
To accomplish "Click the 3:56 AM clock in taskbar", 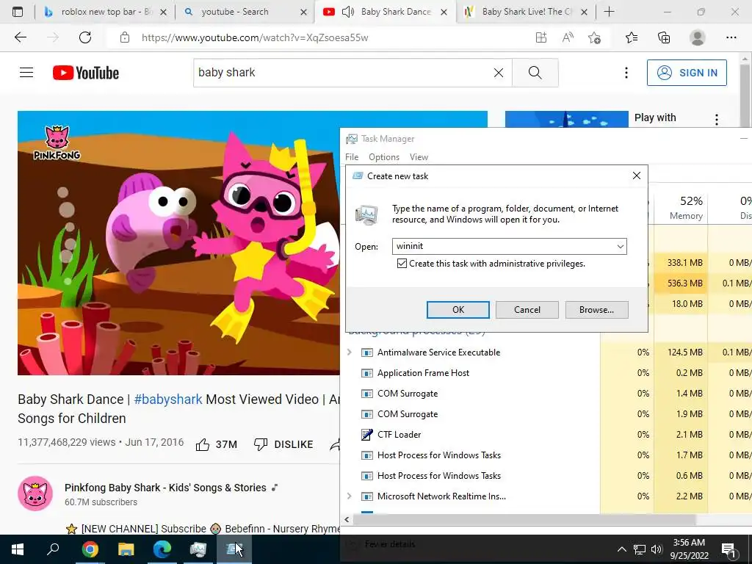I will 689,549.
